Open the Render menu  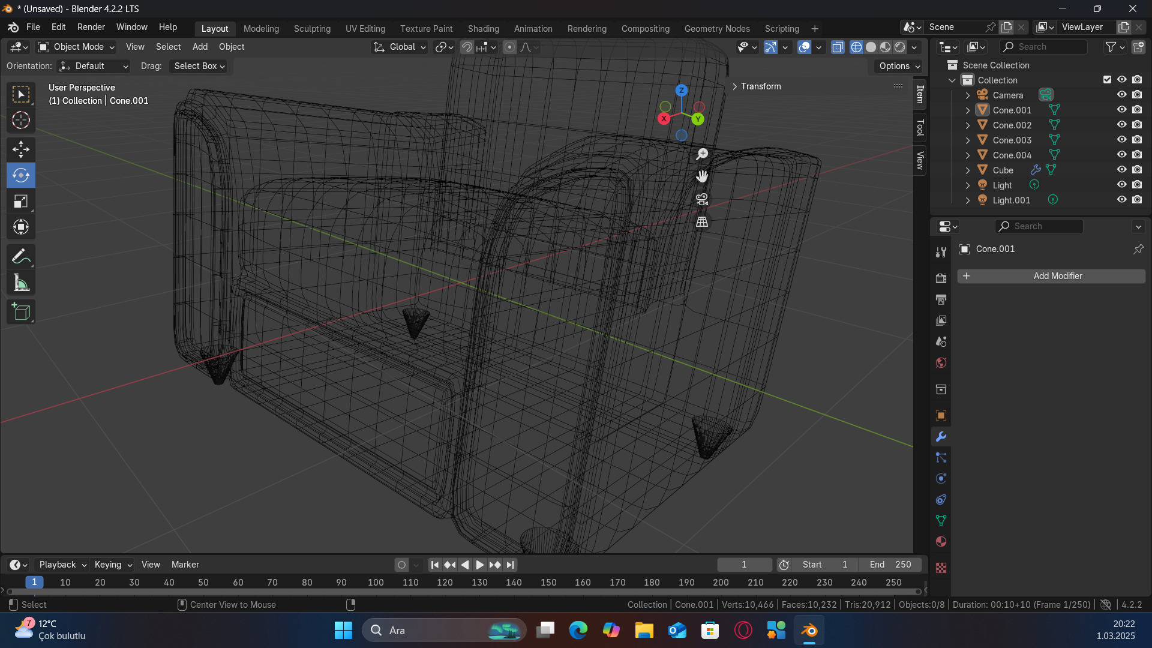pyautogui.click(x=91, y=27)
